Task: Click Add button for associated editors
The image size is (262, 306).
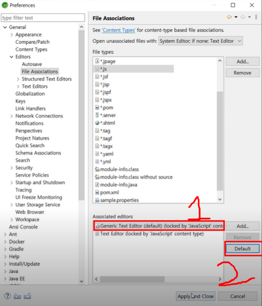Action: click(242, 226)
